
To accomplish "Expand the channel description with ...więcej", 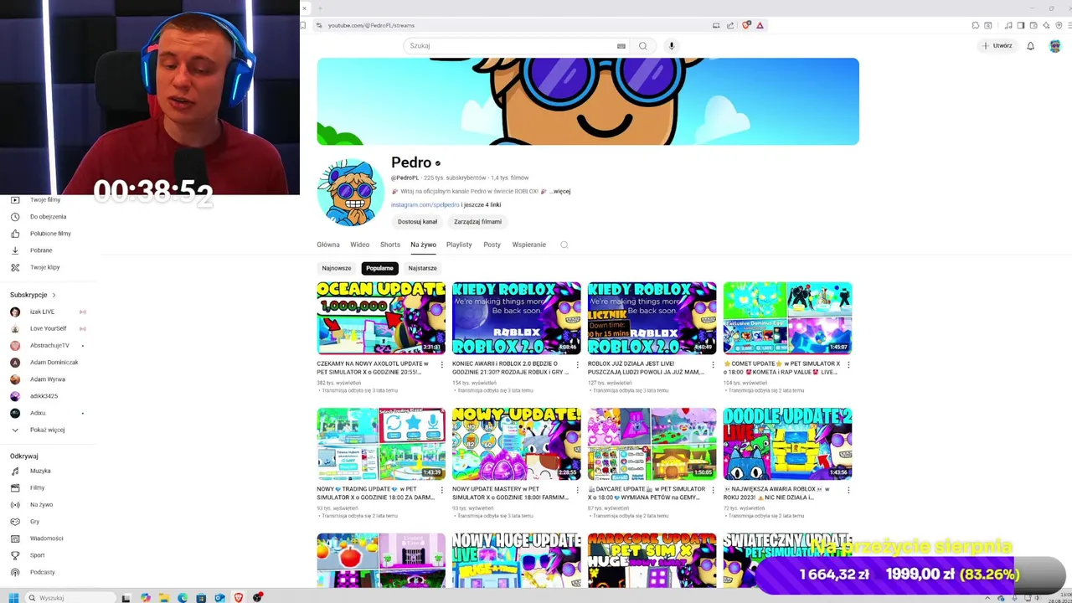I will coord(560,191).
